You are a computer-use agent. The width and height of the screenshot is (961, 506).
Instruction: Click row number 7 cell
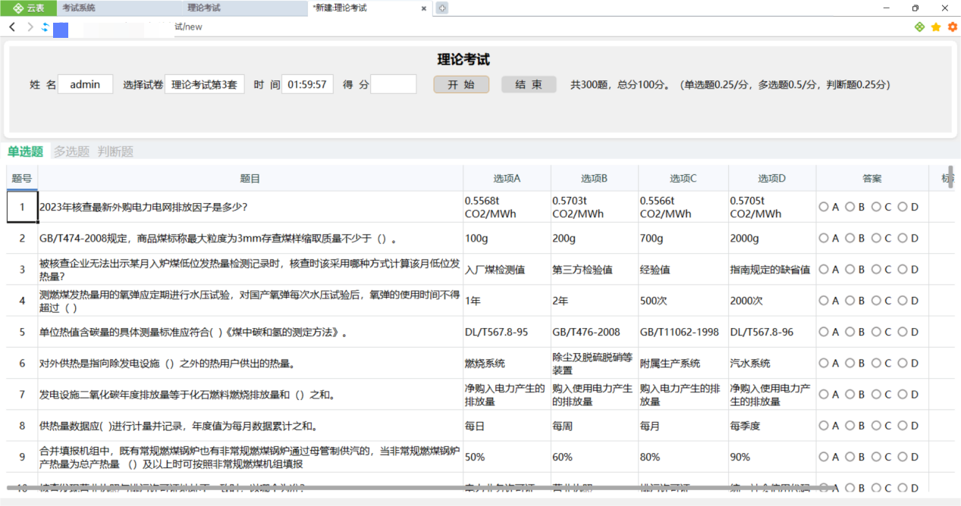(22, 394)
